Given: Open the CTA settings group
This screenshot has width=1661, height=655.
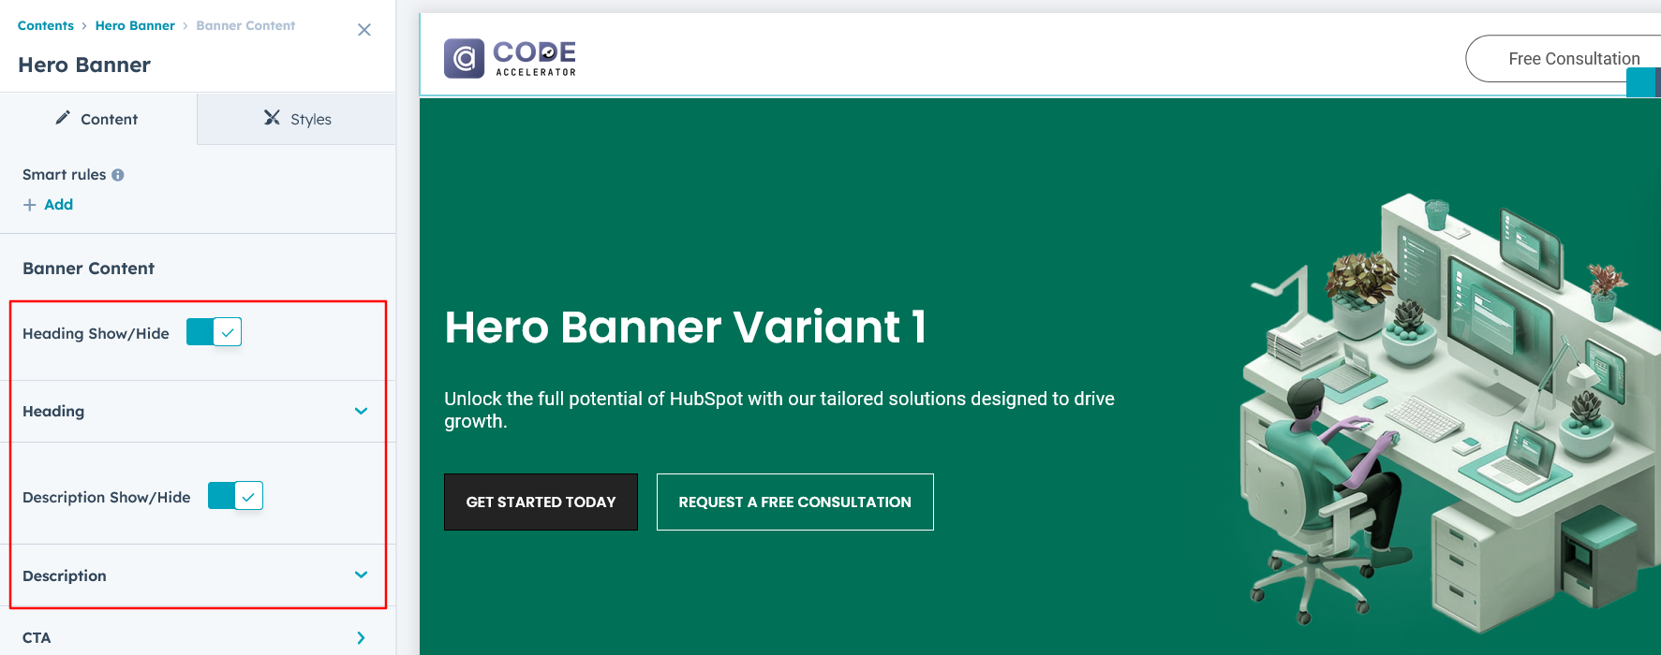Looking at the screenshot, I should (361, 637).
